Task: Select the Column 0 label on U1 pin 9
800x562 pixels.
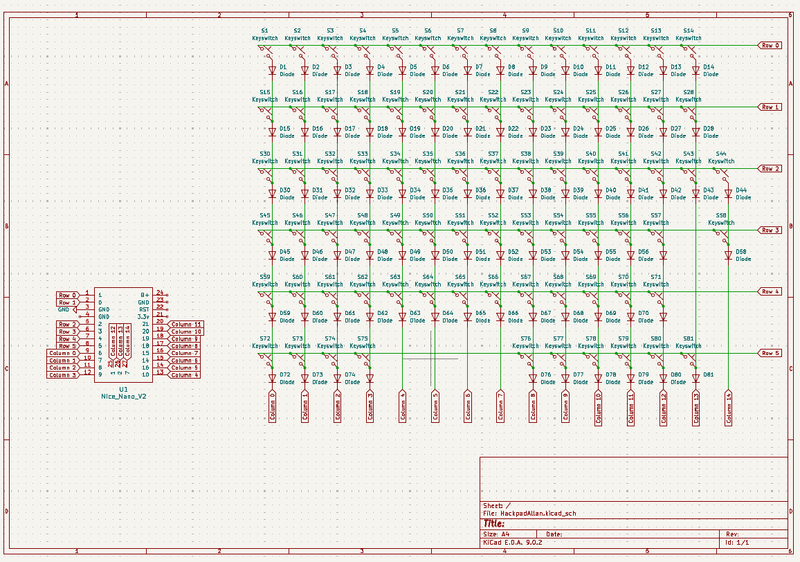Action: coord(63,353)
